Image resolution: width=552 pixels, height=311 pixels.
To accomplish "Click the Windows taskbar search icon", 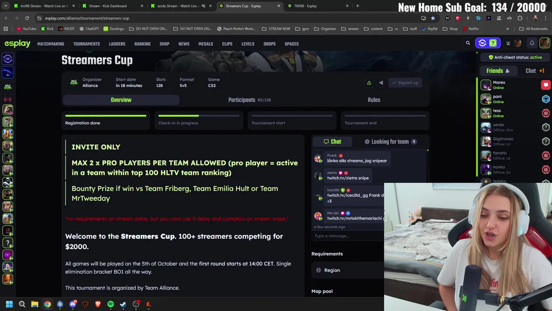I will 22,304.
